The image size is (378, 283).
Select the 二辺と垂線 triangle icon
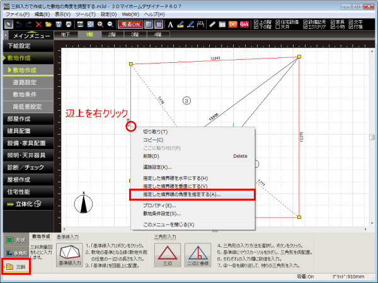(x=196, y=253)
